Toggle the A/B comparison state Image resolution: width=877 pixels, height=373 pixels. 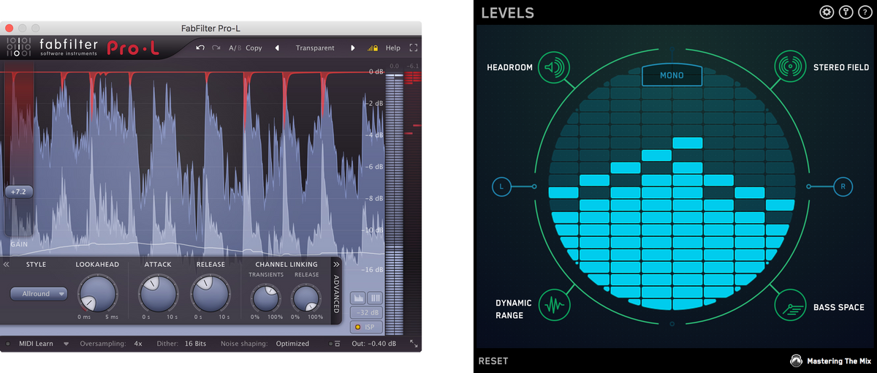pos(234,48)
